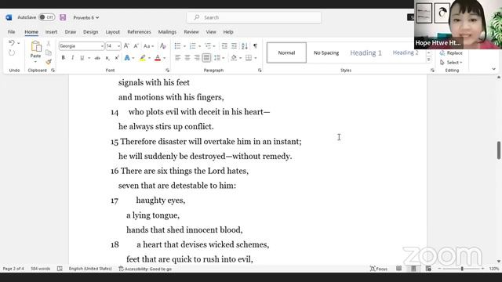Viewport: 502px width, 282px height.
Task: Decrease font size with shrink font icon
Action: coord(136,46)
